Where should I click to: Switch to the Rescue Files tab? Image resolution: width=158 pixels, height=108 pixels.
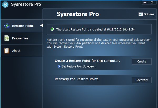pyautogui.click(x=22, y=38)
